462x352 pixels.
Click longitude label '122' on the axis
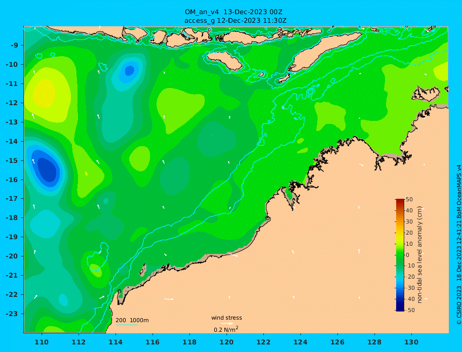click(263, 342)
